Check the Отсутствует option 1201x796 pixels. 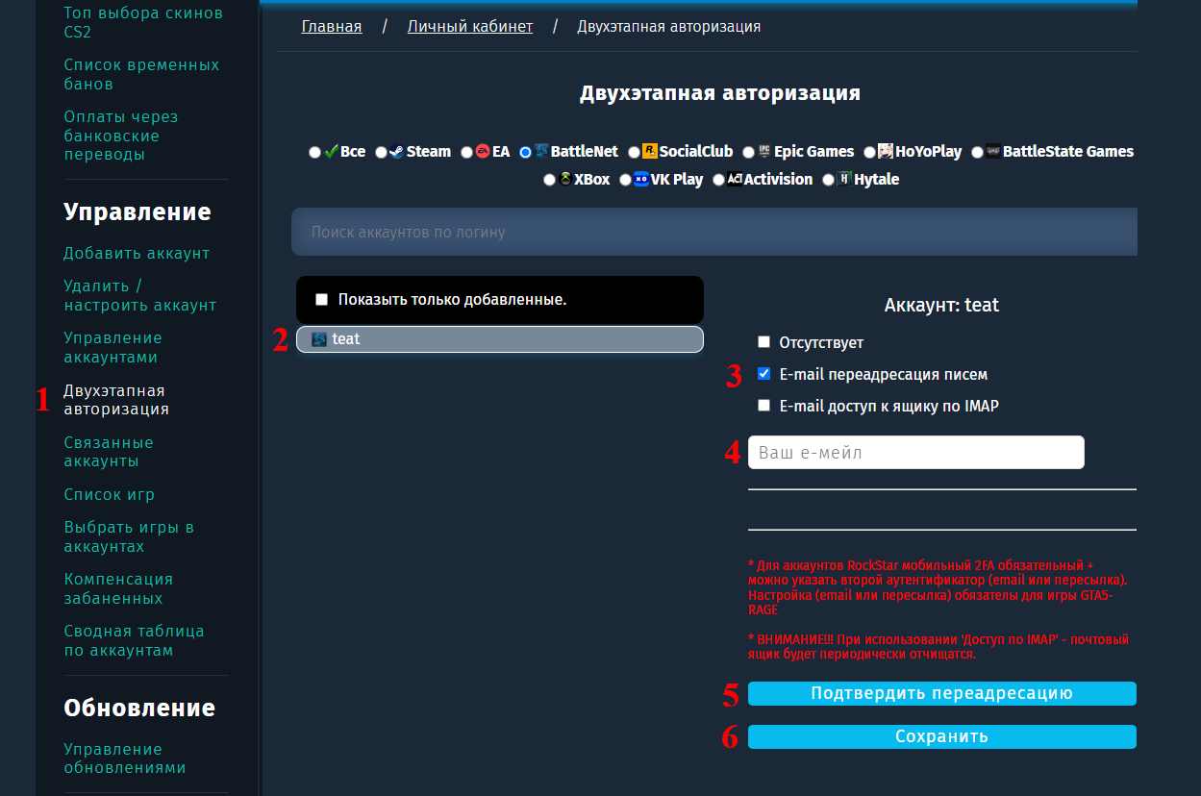click(x=764, y=342)
